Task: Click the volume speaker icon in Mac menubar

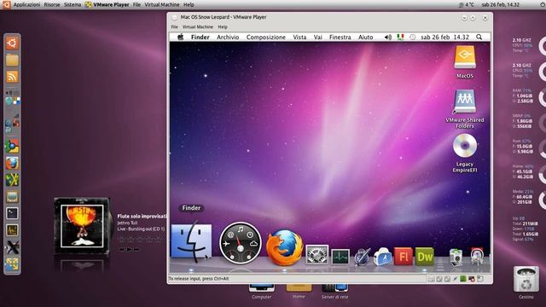Action: point(388,37)
